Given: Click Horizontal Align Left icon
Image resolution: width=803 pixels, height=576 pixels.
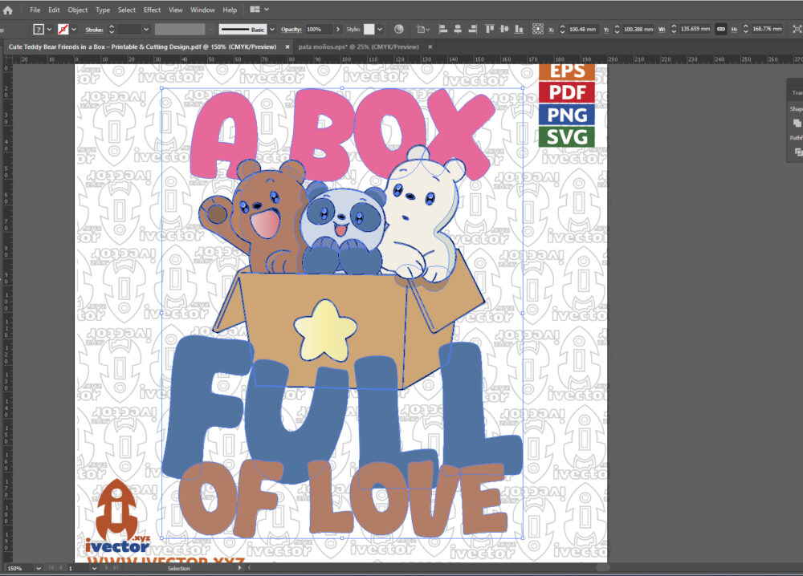Looking at the screenshot, I should pyautogui.click(x=443, y=29).
